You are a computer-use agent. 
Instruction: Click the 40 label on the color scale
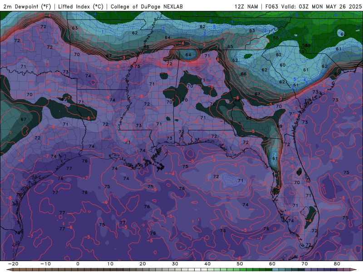tap(207, 264)
